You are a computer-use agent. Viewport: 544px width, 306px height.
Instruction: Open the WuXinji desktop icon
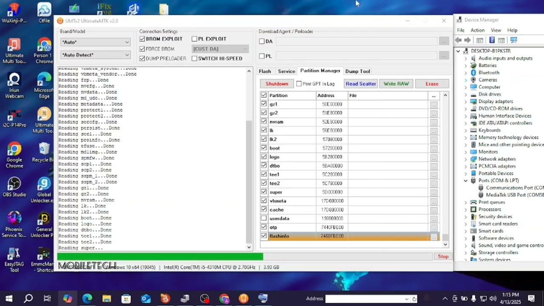(14, 13)
